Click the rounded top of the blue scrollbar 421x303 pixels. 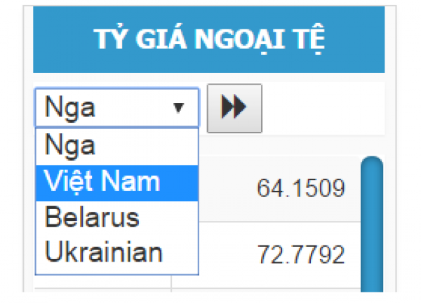click(372, 165)
